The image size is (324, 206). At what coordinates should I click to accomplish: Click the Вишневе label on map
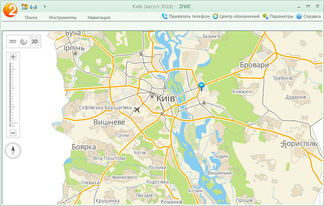109,122
